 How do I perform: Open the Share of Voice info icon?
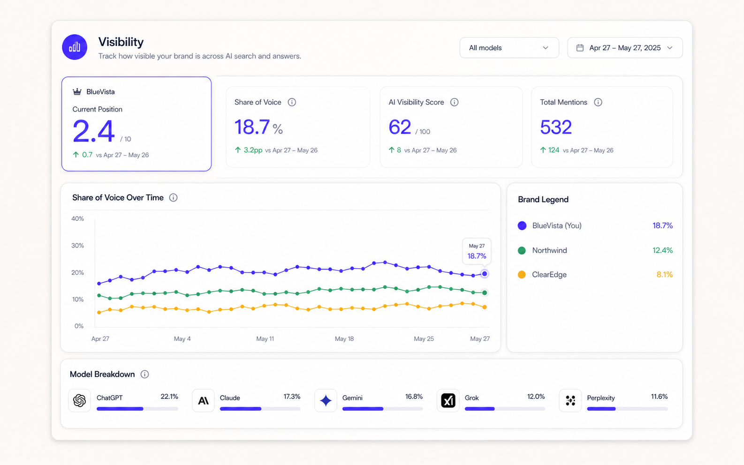click(292, 102)
